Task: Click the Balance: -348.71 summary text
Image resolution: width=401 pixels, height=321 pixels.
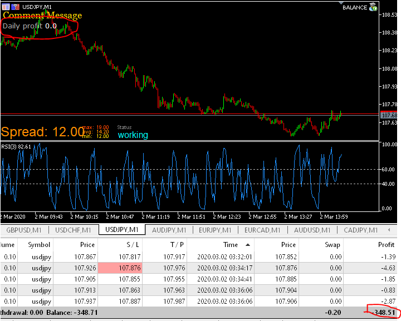Action: click(x=72, y=313)
